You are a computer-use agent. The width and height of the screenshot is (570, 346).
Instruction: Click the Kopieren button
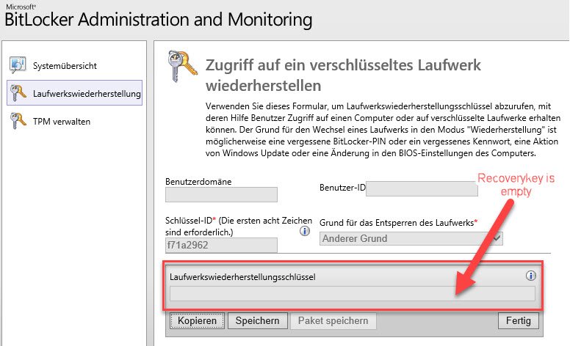tap(197, 320)
